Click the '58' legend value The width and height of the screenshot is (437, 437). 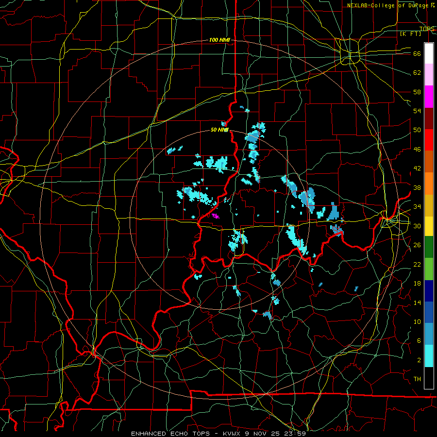click(417, 92)
